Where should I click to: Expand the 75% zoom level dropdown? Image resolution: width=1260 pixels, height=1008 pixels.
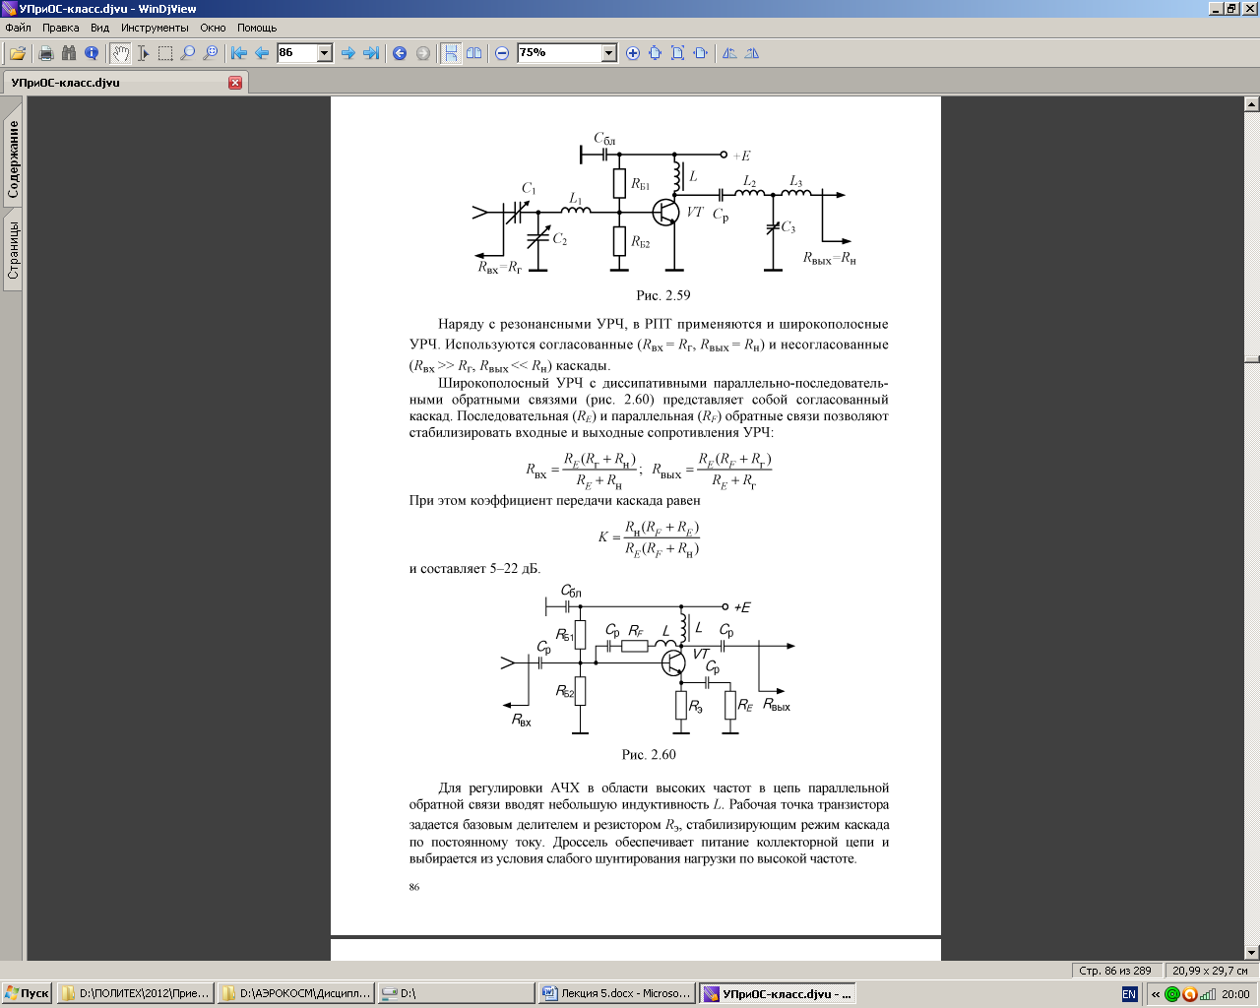(x=608, y=53)
